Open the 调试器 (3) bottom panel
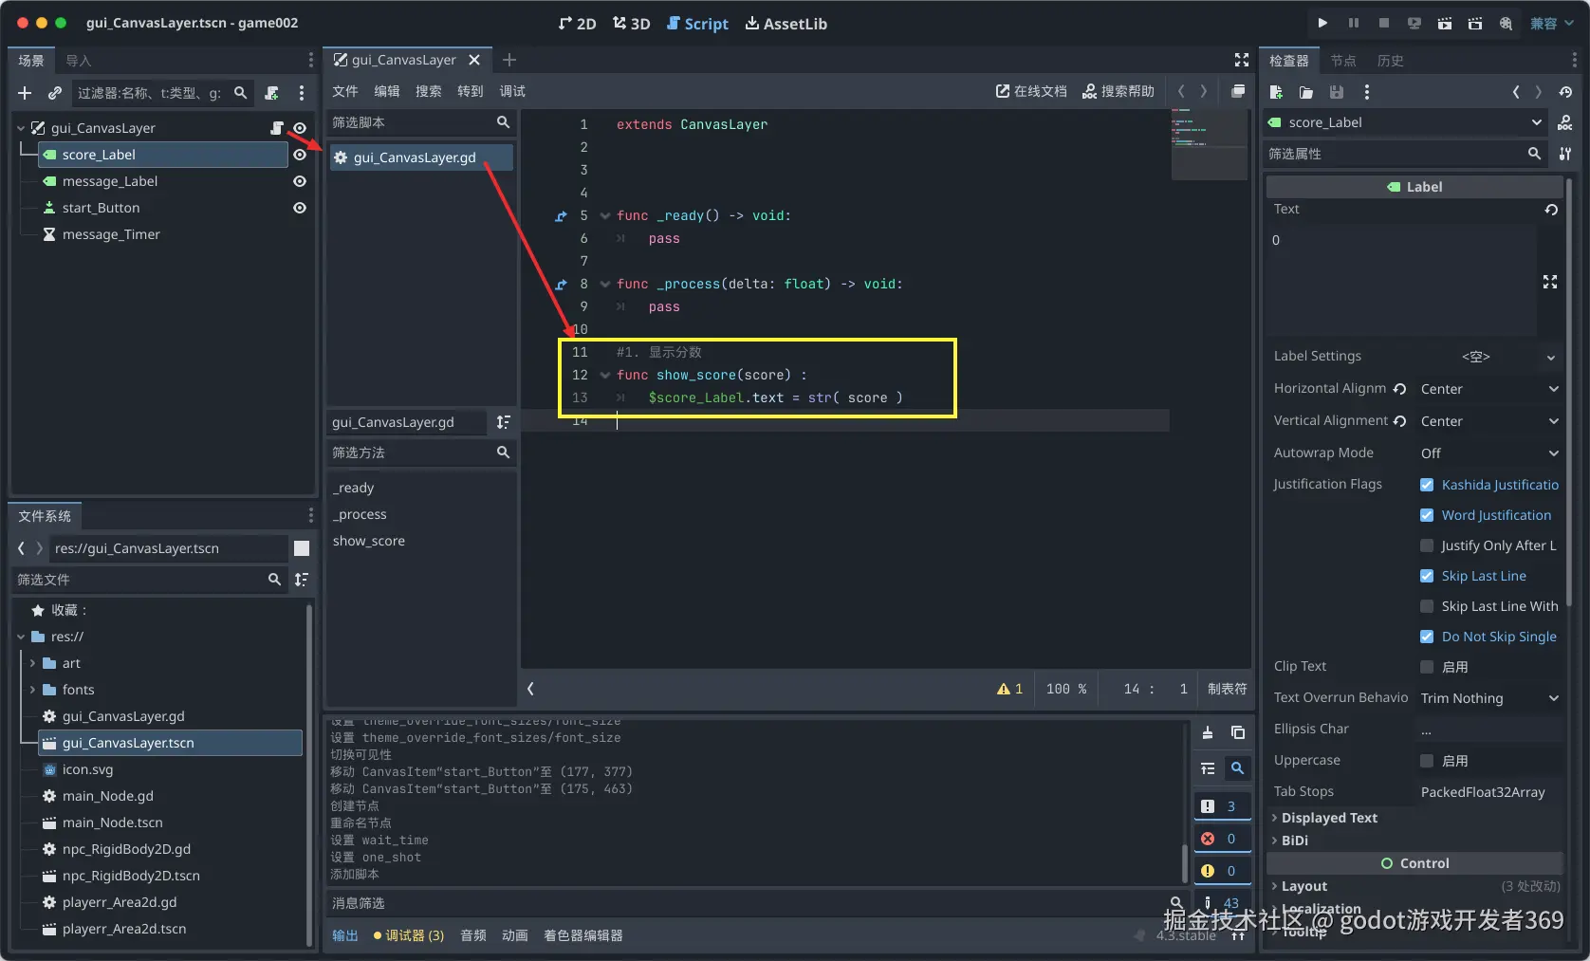 (409, 935)
